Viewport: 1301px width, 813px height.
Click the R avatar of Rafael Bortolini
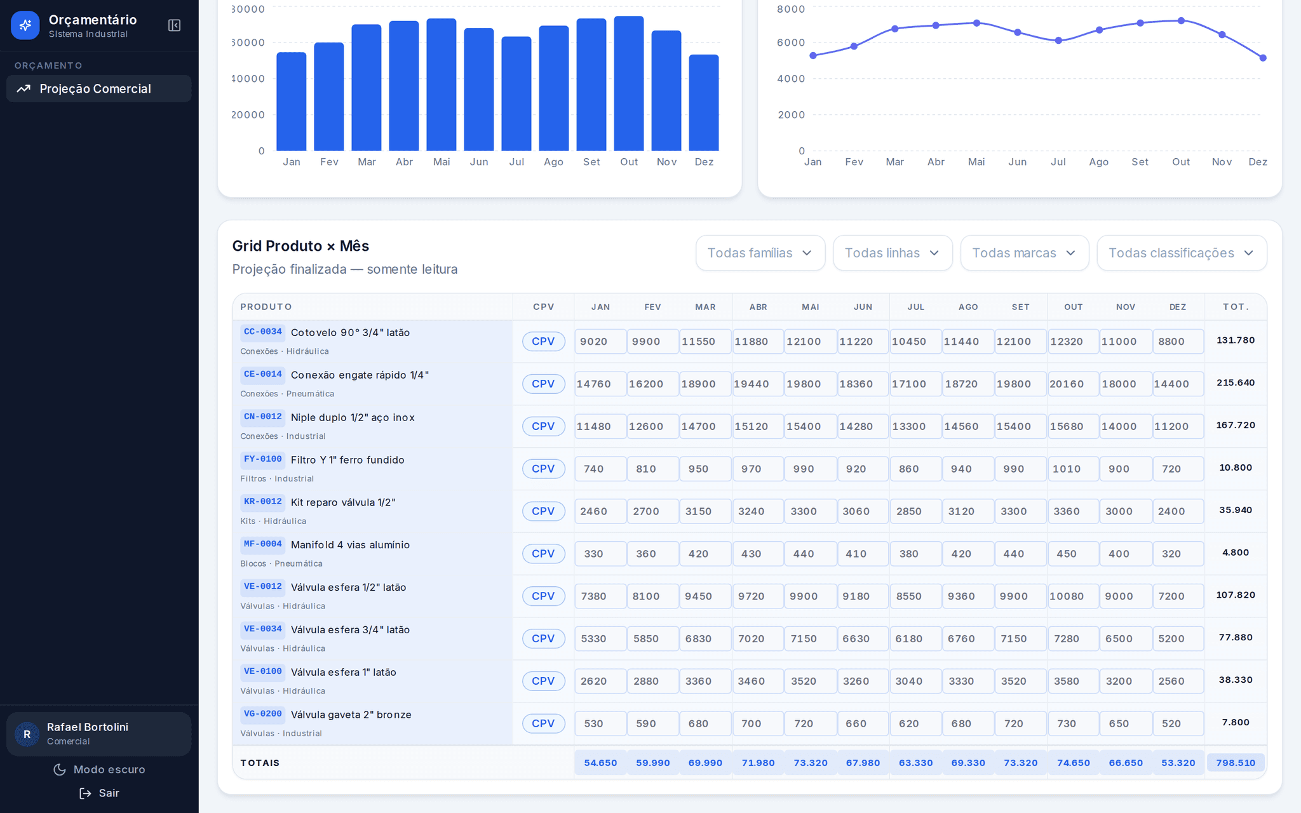click(27, 734)
